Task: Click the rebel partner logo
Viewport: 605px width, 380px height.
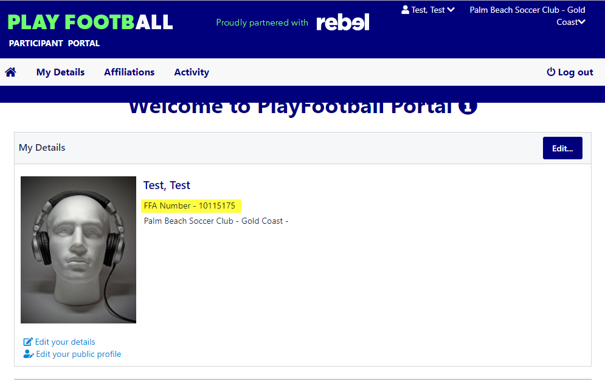Action: coord(342,22)
